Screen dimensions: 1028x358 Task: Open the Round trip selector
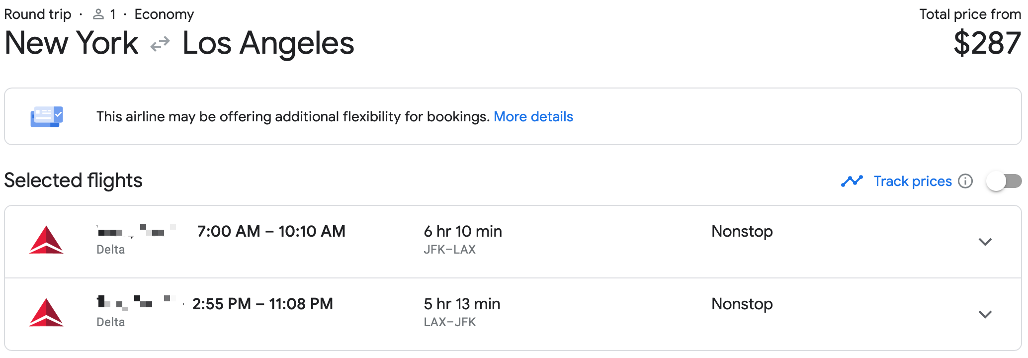pos(37,14)
